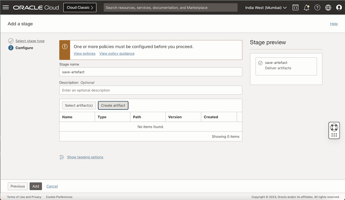Launch the Cloud Shell developer tools icon
This screenshot has height=200, width=345.
click(x=295, y=7)
